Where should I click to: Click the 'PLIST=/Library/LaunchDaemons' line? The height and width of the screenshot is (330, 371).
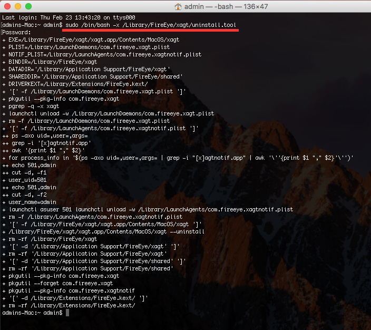coord(86,47)
